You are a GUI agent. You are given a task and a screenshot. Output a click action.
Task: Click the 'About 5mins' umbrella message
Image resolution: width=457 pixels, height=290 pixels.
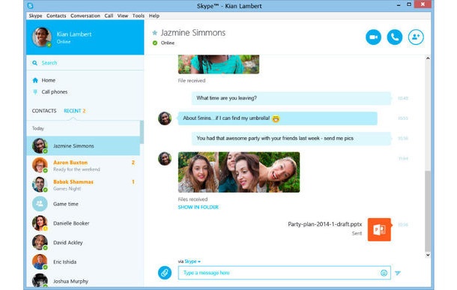coord(277,118)
